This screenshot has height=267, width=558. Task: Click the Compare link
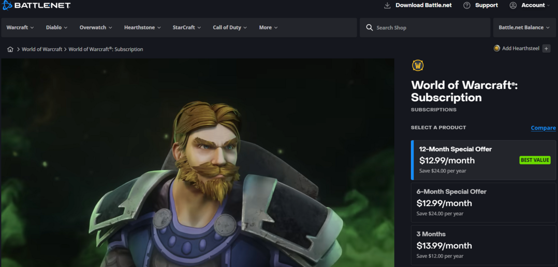pos(543,128)
